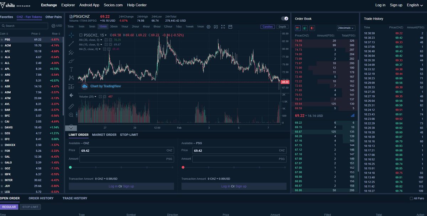
Task: Click sell Amount input field
Action: click(x=239, y=159)
